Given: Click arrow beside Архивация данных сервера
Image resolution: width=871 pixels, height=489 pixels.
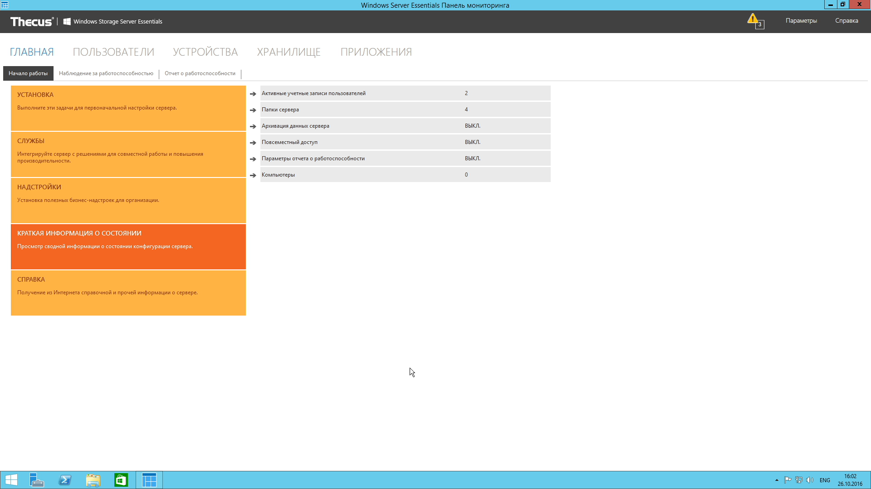Looking at the screenshot, I should 253,126.
